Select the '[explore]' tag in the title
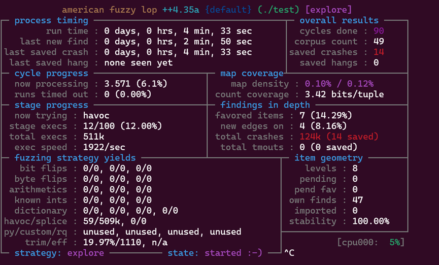The width and height of the screenshot is (439, 265). [x=328, y=10]
